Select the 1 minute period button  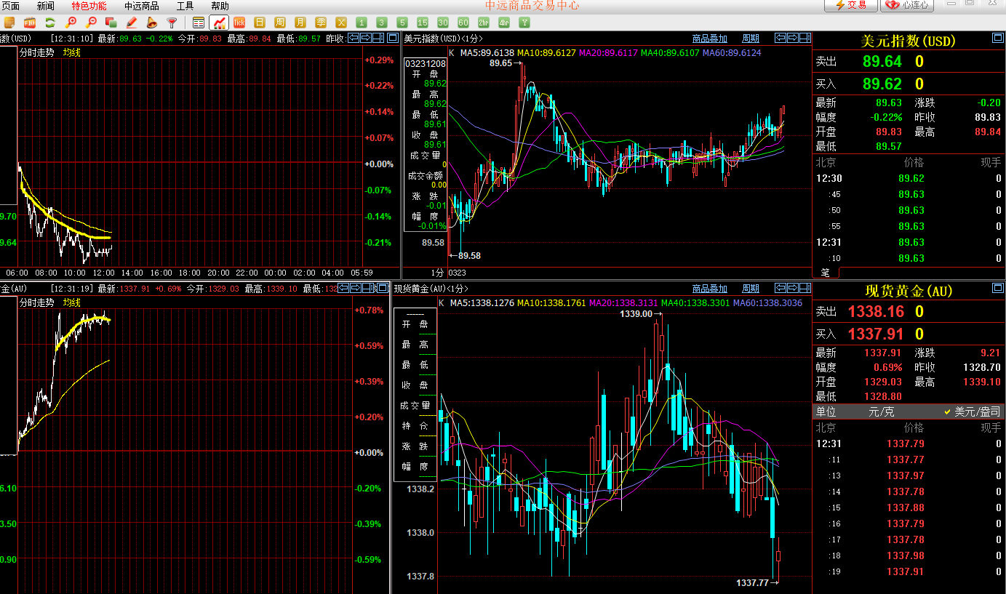click(362, 23)
